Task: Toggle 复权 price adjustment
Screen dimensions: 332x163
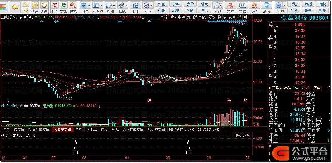Action: 212,17
